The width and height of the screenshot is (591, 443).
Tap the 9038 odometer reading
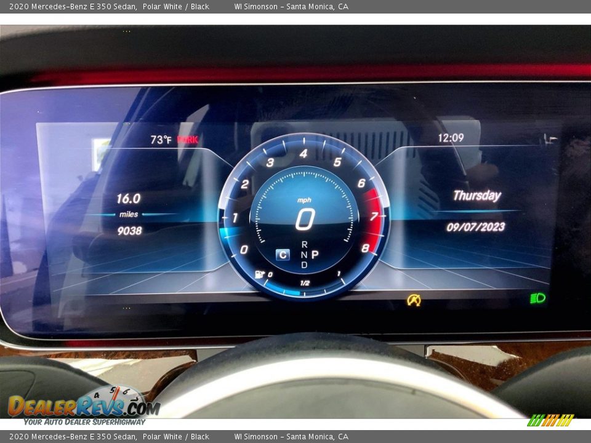pyautogui.click(x=129, y=231)
